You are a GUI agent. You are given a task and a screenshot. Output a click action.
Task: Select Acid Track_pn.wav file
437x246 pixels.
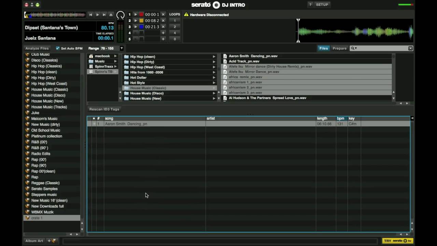[x=307, y=61]
